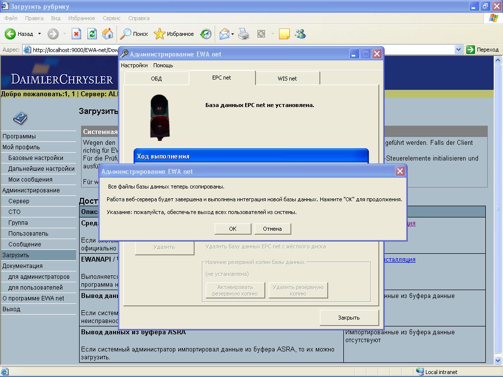Open the Вид menu
Screen dimensions: 503x377
click(x=56, y=18)
